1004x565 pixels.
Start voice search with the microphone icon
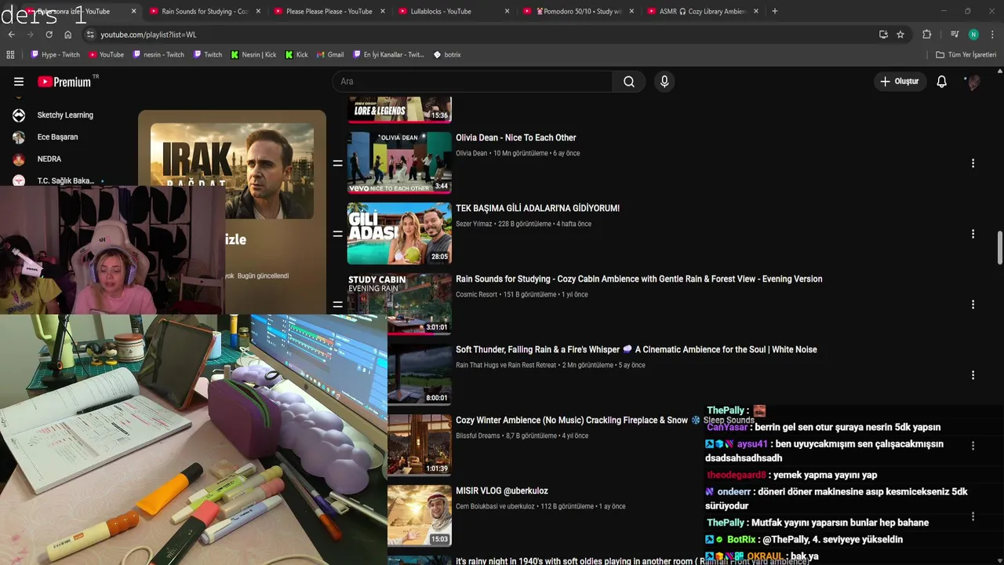[x=664, y=82]
